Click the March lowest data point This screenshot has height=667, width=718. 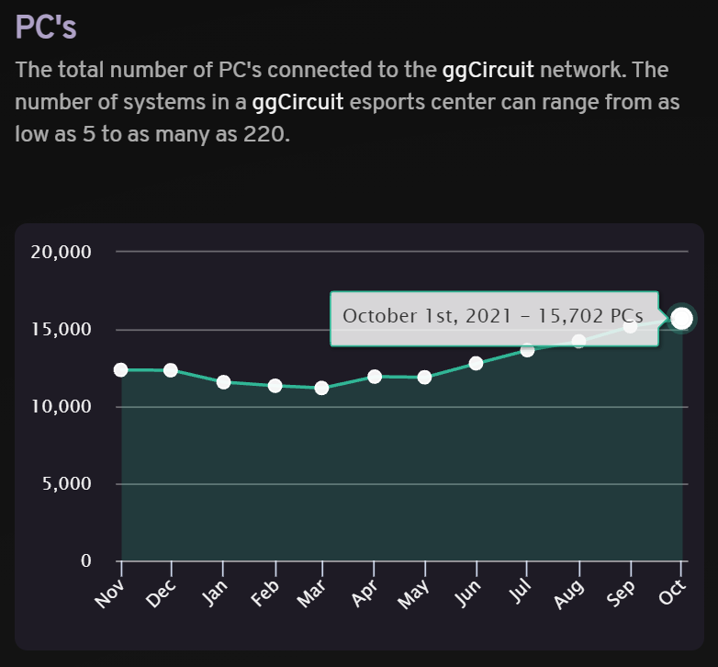click(322, 388)
